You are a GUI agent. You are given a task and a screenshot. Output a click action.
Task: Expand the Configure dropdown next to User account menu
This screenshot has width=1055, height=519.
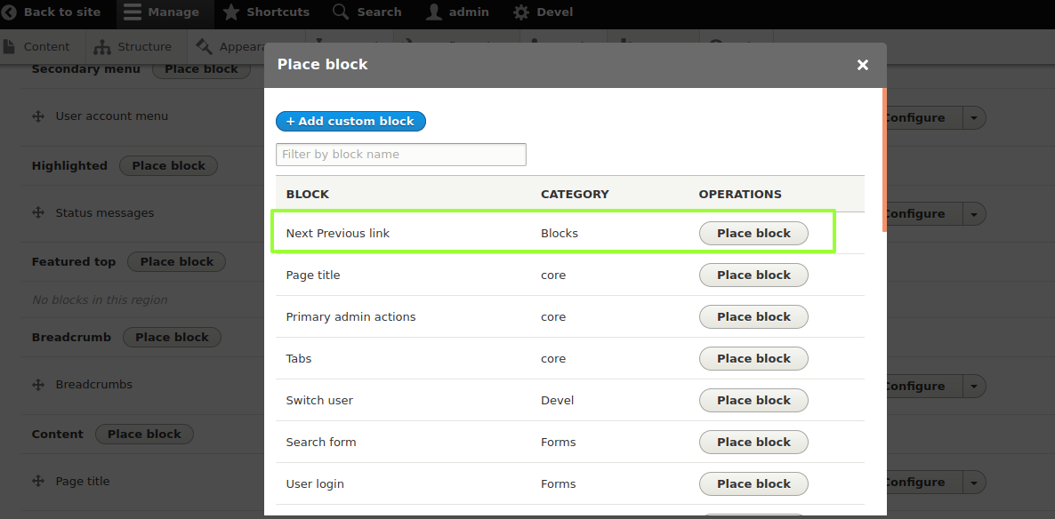(973, 117)
